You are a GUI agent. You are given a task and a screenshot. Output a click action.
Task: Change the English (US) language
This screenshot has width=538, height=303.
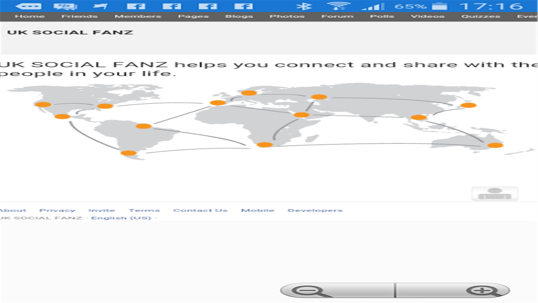point(121,218)
